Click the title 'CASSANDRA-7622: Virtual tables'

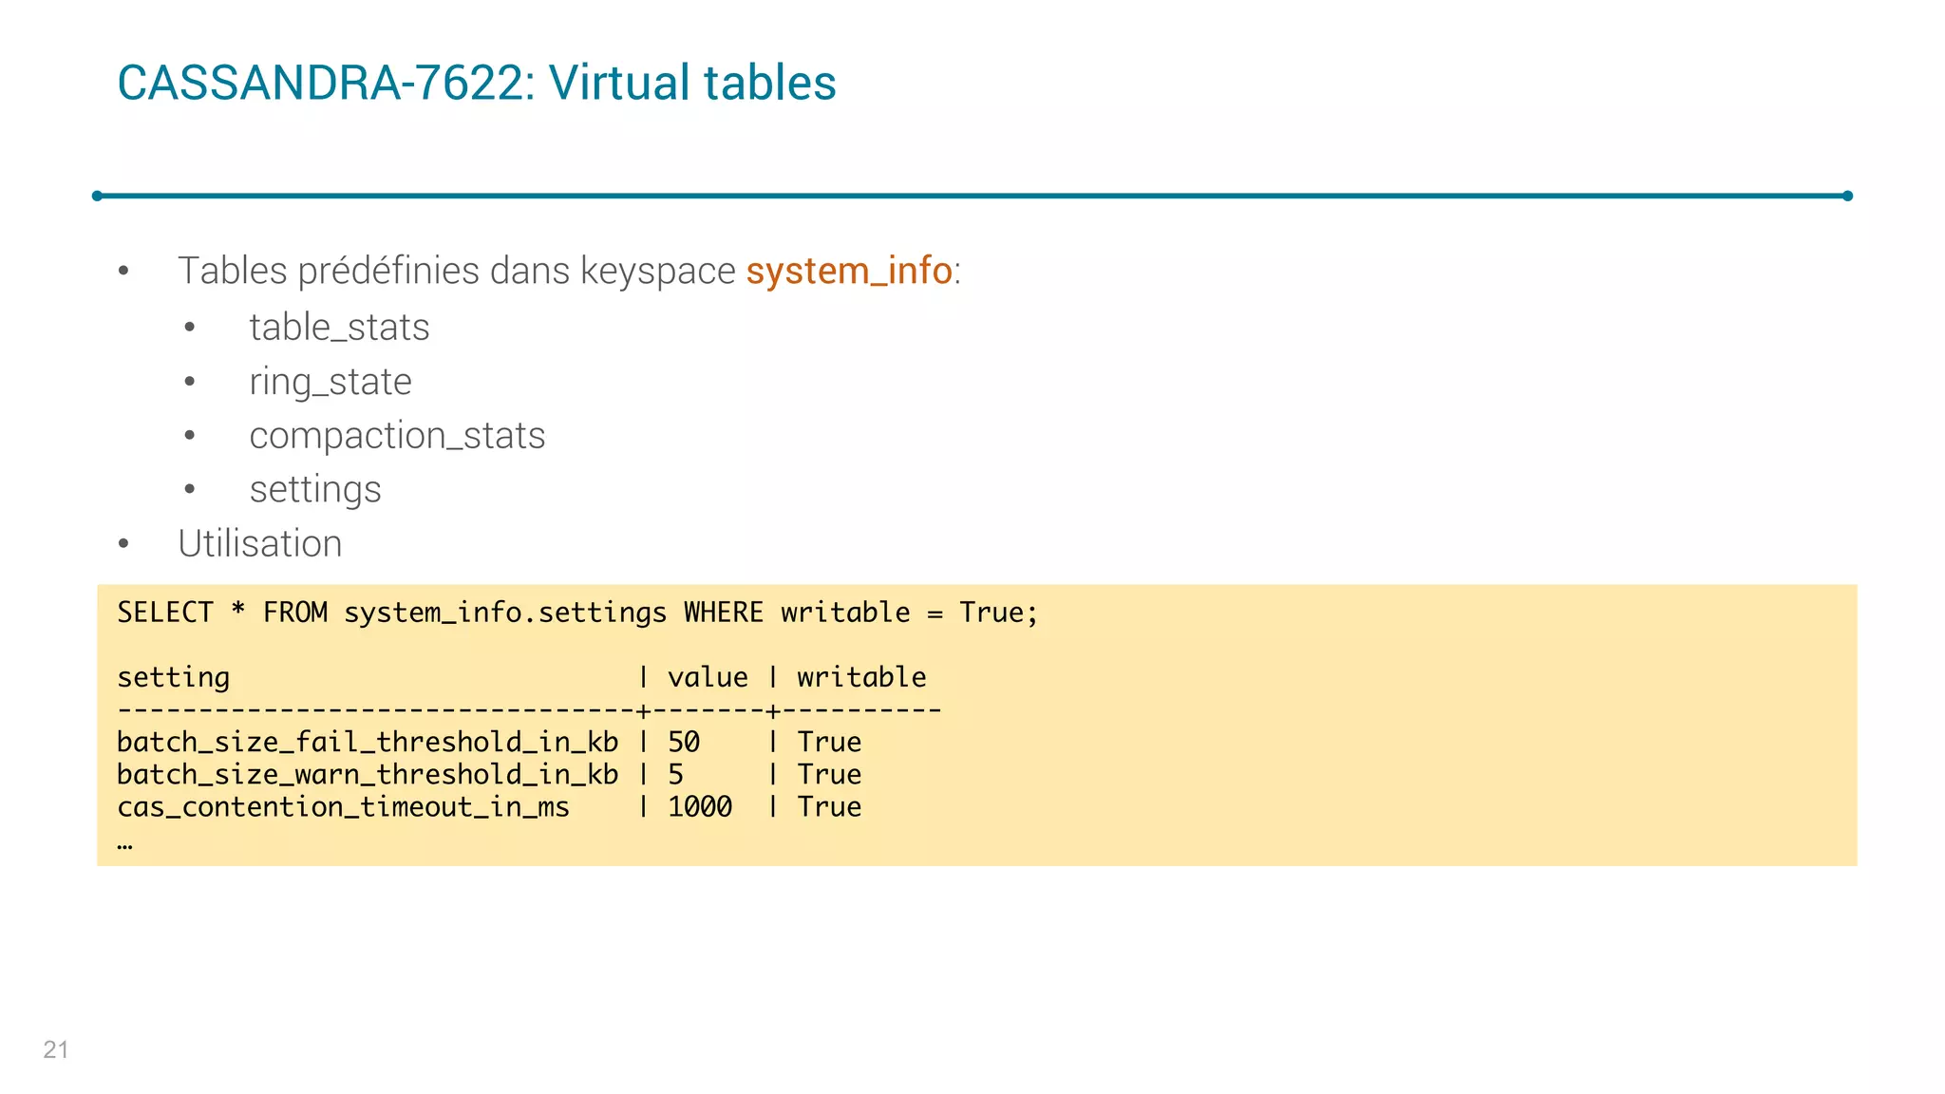pos(477,83)
